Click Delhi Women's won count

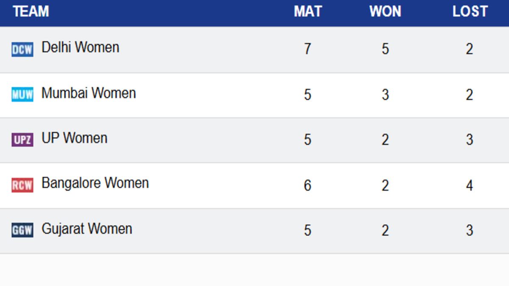385,49
